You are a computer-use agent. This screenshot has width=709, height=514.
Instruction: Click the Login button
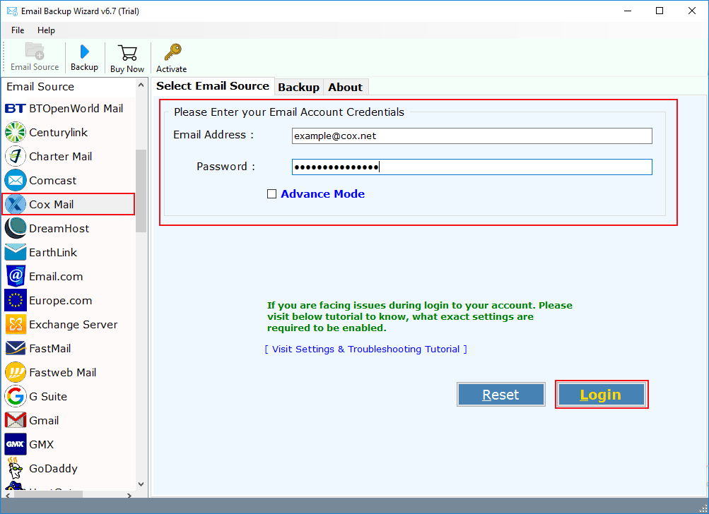tap(601, 394)
